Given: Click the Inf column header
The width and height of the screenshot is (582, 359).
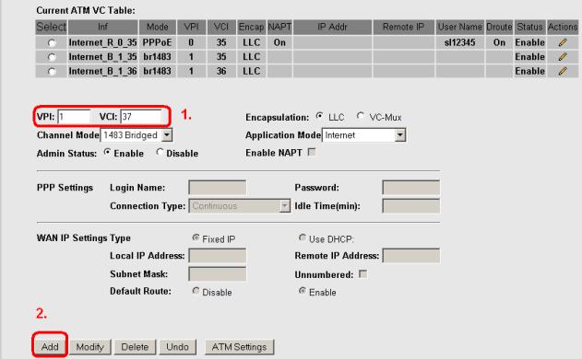Looking at the screenshot, I should coord(102,27).
